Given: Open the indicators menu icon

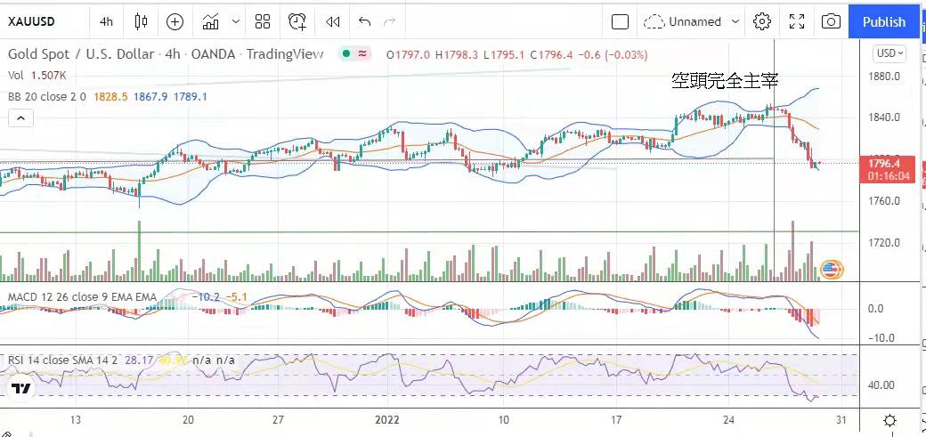Looking at the screenshot, I should click(211, 21).
